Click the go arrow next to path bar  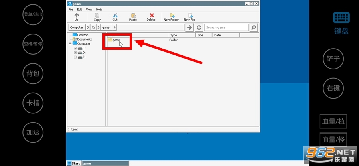coord(189,28)
